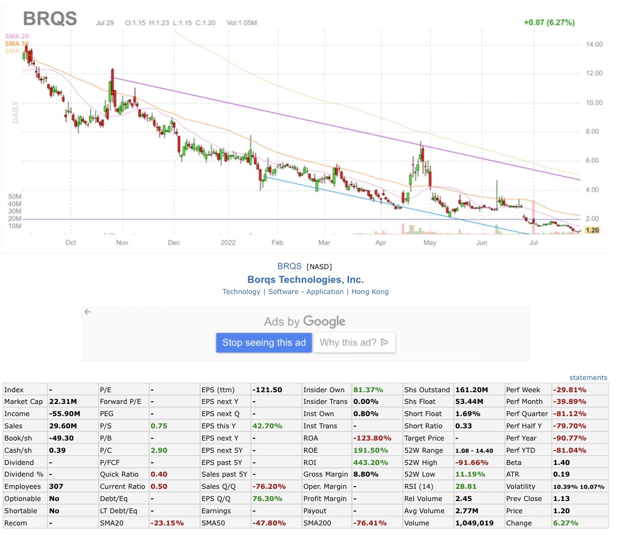This screenshot has height=535, width=621.
Task: Click the Quick Ratio value 0.40
Action: click(x=159, y=474)
